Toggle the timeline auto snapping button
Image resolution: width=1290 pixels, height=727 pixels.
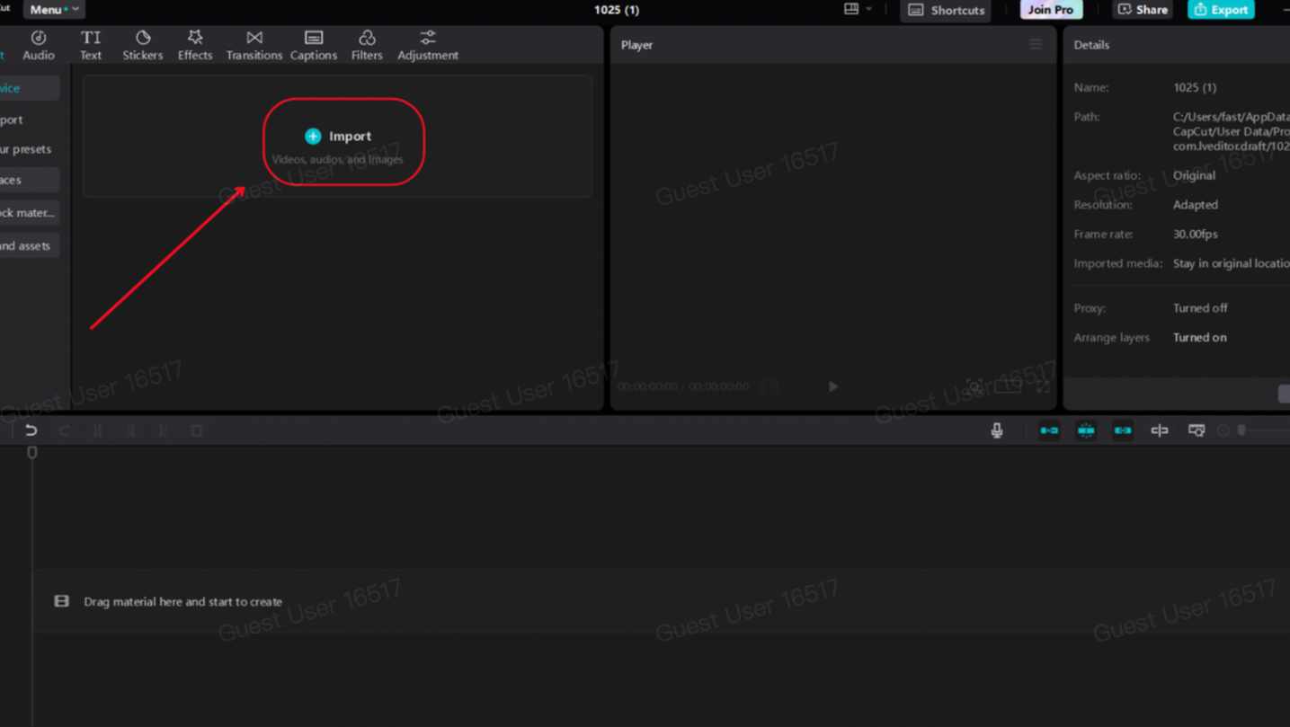[1086, 430]
